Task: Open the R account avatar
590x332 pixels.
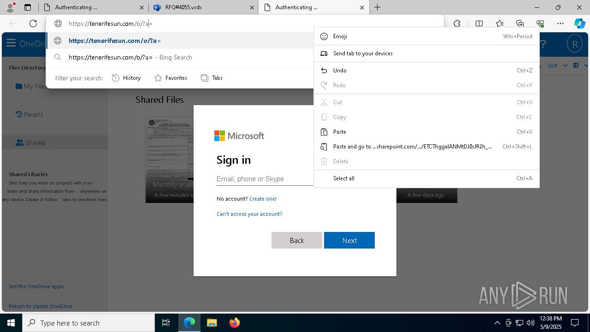Action: pos(575,44)
